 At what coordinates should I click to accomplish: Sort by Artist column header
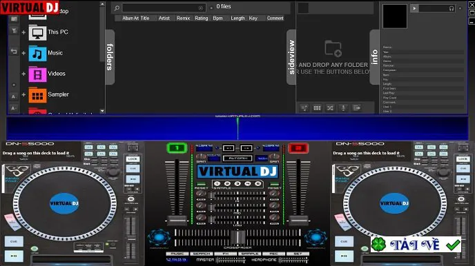pyautogui.click(x=164, y=18)
